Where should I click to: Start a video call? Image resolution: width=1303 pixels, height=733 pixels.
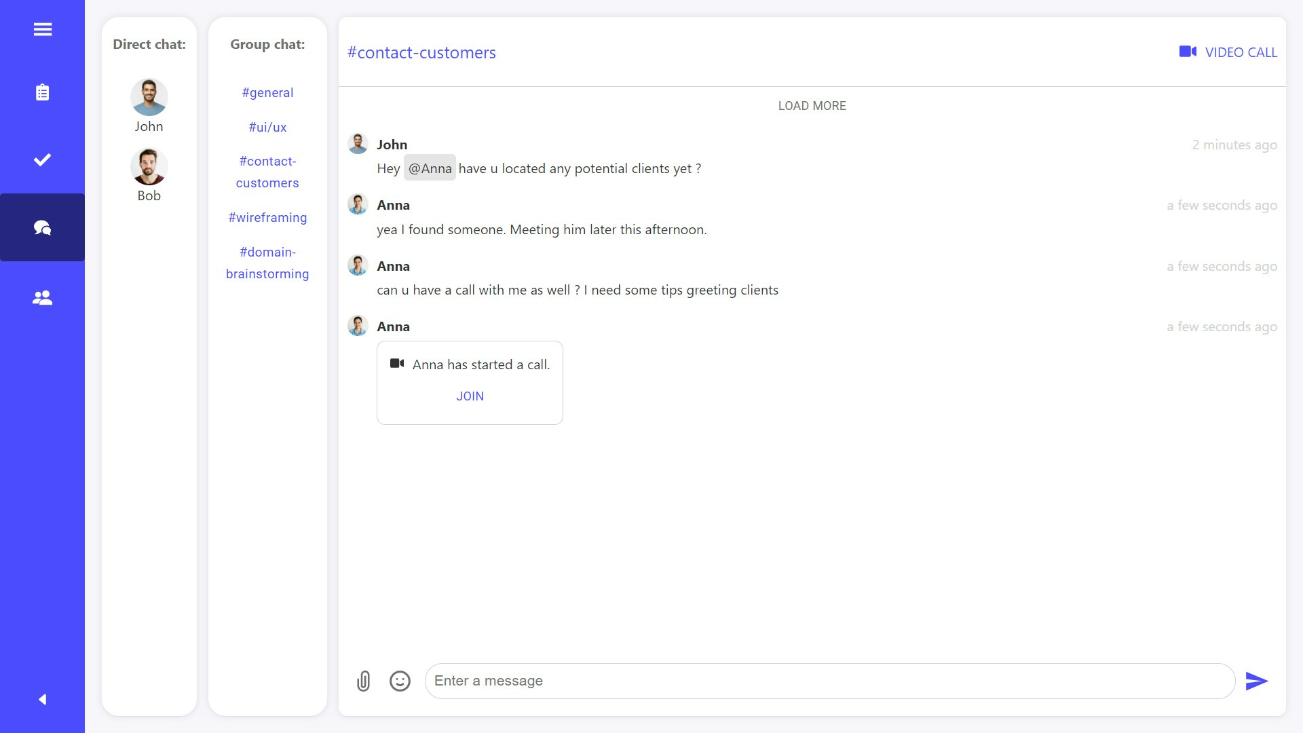pos(1228,52)
